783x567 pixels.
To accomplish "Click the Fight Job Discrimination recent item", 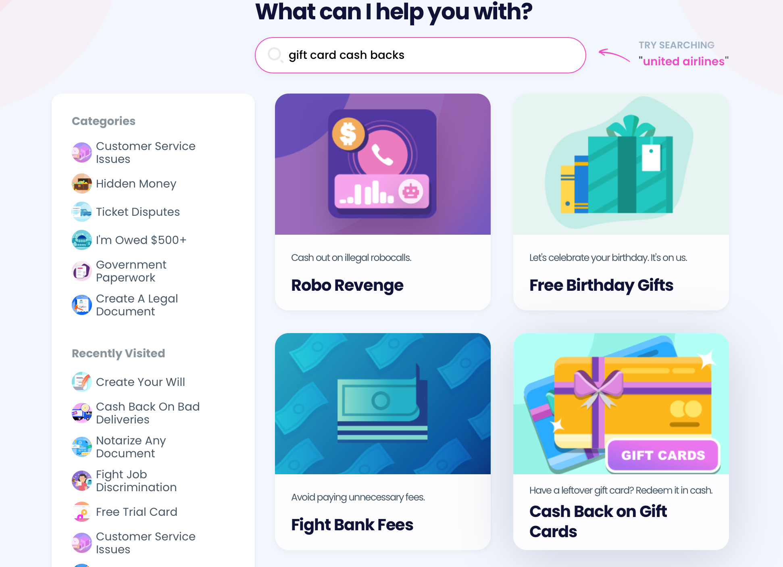I will [x=136, y=481].
